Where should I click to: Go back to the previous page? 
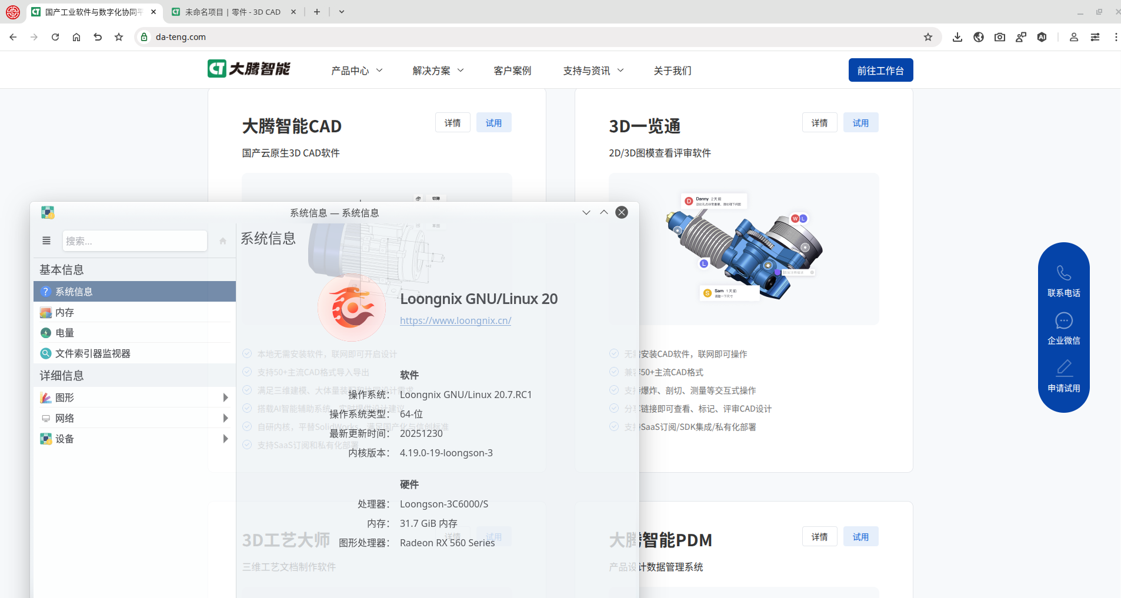click(x=13, y=37)
